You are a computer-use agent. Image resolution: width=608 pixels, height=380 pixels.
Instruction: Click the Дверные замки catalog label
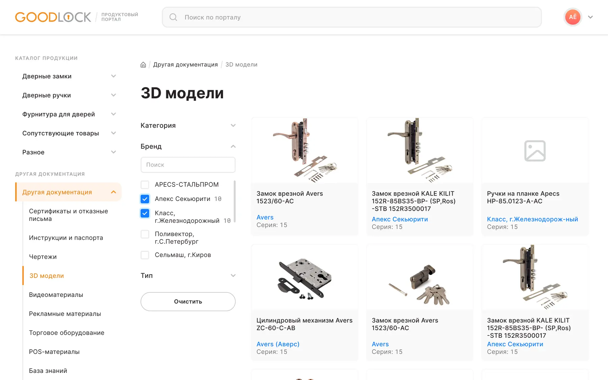47,76
